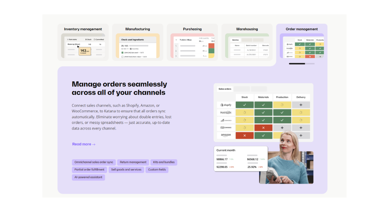Click the Omnichannel sales order sync tag
Screen dimensions: 389x212
[94, 162]
